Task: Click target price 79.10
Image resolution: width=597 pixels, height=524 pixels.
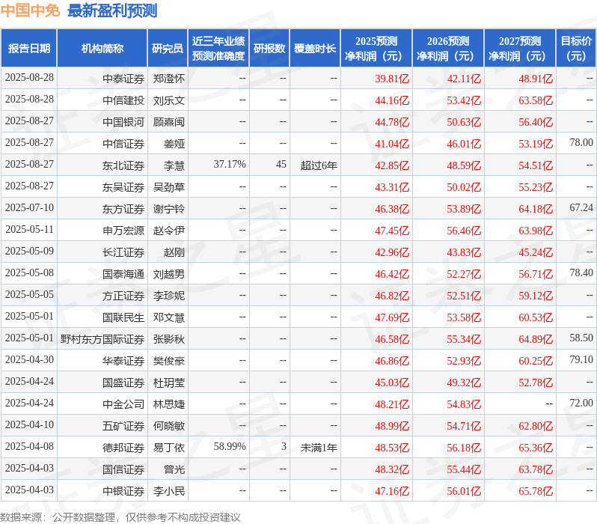Action: [581, 360]
